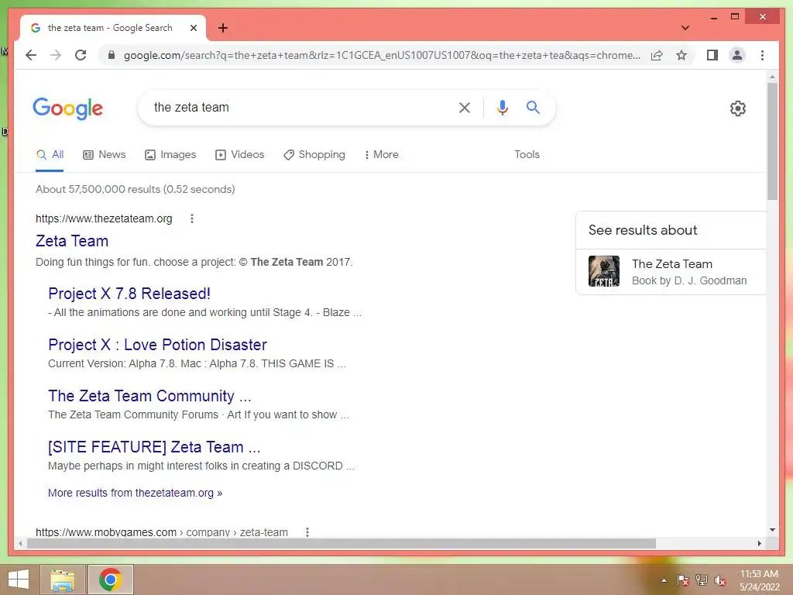This screenshot has width=793, height=595.
Task: Show more results from thezetateam.org
Action: 135,493
